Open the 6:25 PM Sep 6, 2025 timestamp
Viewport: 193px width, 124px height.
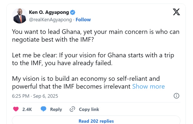tap(35, 96)
